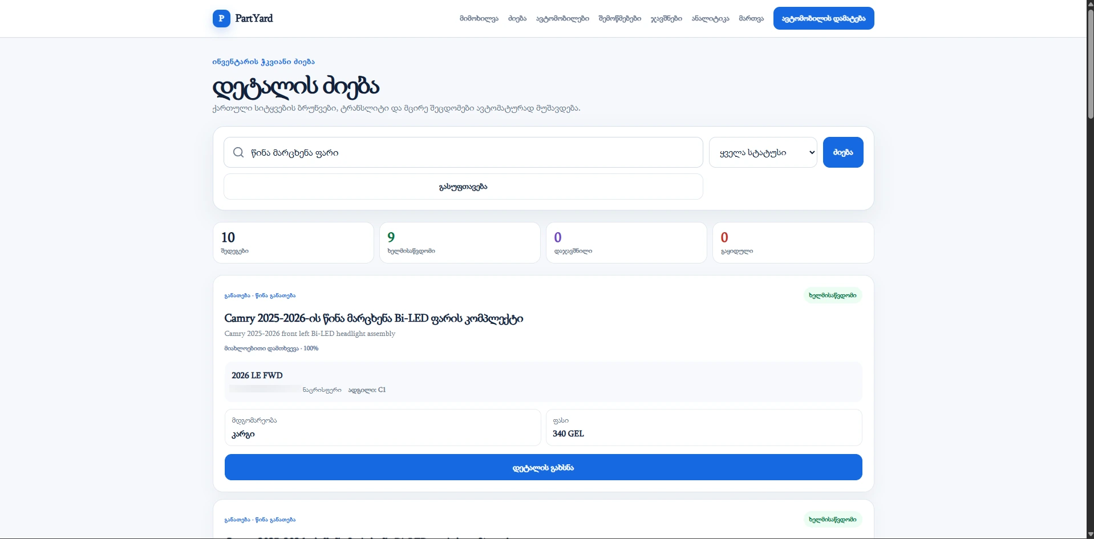Viewport: 1094px width, 539px height.
Task: Click the ავტომობილის დამატება button
Action: coord(824,18)
